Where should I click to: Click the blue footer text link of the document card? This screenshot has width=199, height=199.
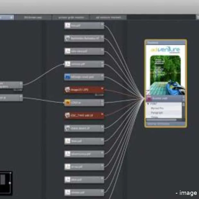[159, 124]
